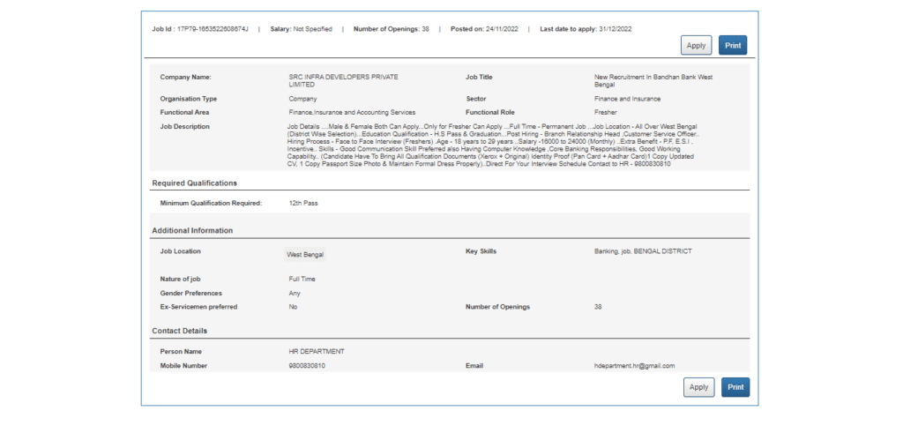Click the Required Qualifications heading

point(195,183)
